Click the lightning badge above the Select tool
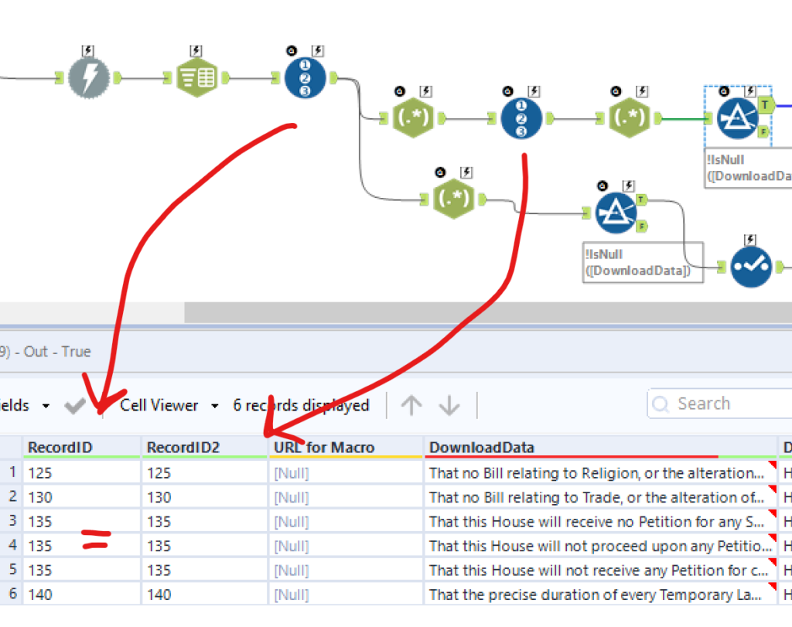Image resolution: width=792 pixels, height=627 pixels. point(750,240)
